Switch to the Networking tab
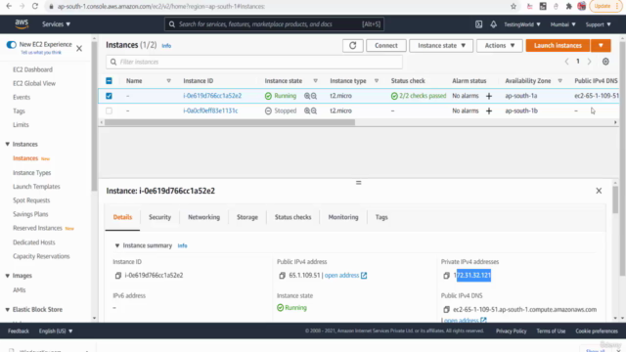 [203, 217]
